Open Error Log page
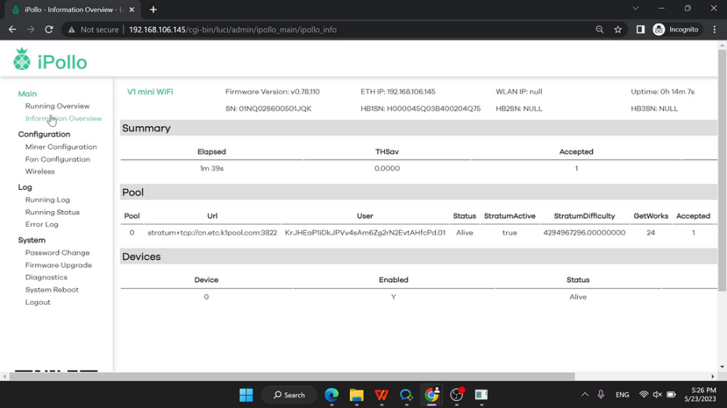727x408 pixels. pos(42,224)
